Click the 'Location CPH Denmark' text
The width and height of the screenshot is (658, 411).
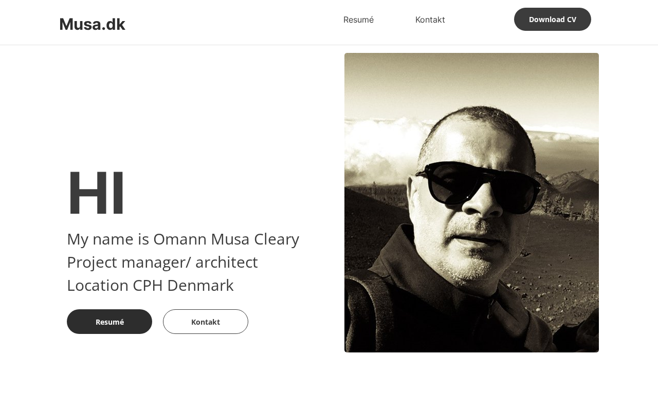[x=150, y=286]
